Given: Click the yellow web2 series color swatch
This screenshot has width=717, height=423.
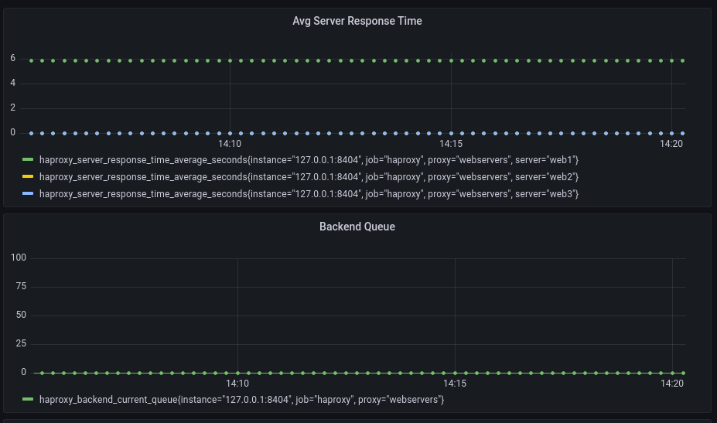Looking at the screenshot, I should pyautogui.click(x=28, y=176).
